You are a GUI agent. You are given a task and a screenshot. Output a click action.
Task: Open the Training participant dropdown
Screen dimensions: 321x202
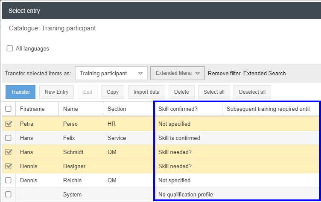coord(111,73)
